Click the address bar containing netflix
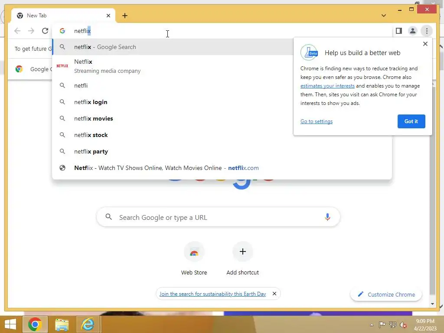 (x=222, y=31)
